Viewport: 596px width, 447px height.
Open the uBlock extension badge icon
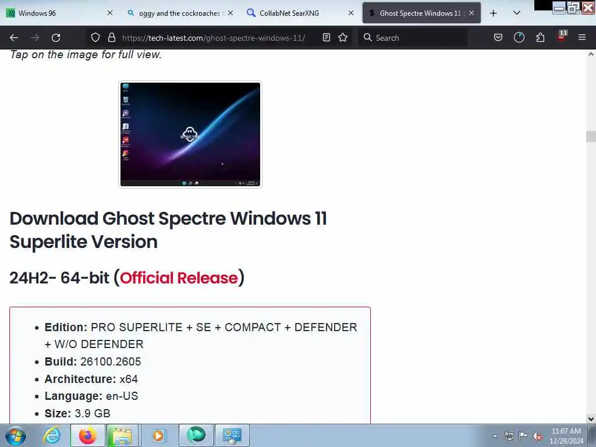562,37
